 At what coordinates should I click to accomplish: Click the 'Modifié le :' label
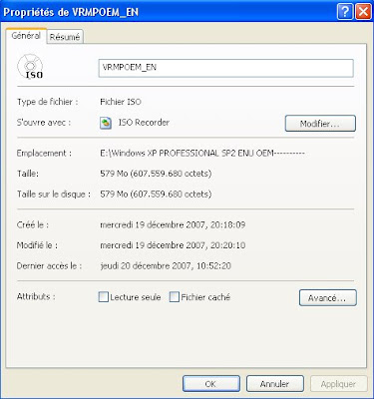coord(37,245)
